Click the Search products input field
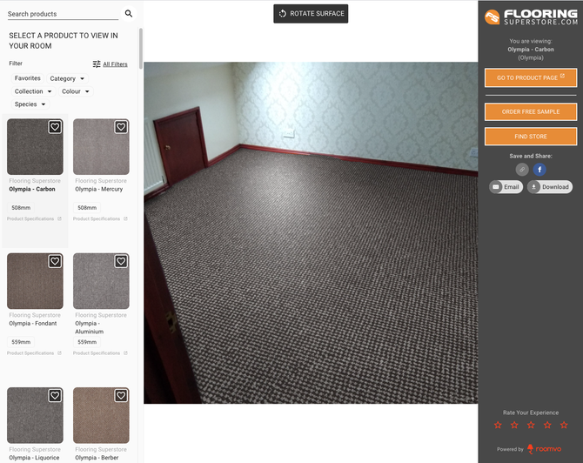The image size is (583, 463). pos(61,14)
